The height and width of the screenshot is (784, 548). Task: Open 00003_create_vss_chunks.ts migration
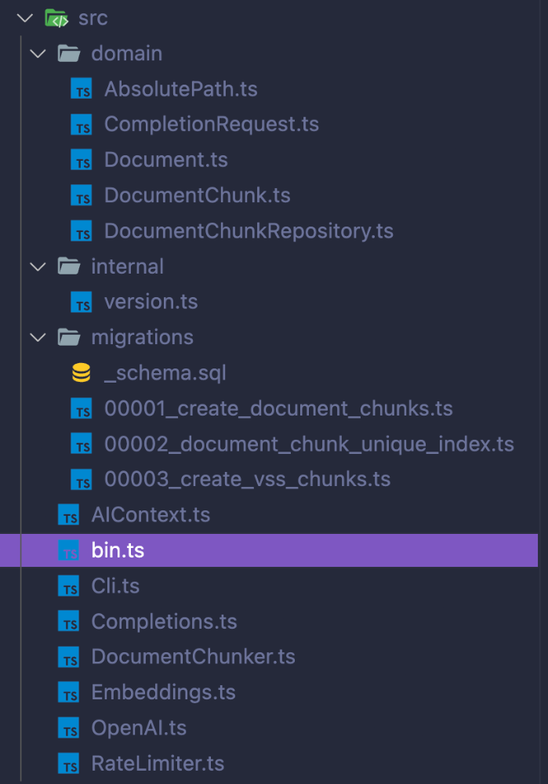[x=247, y=479]
